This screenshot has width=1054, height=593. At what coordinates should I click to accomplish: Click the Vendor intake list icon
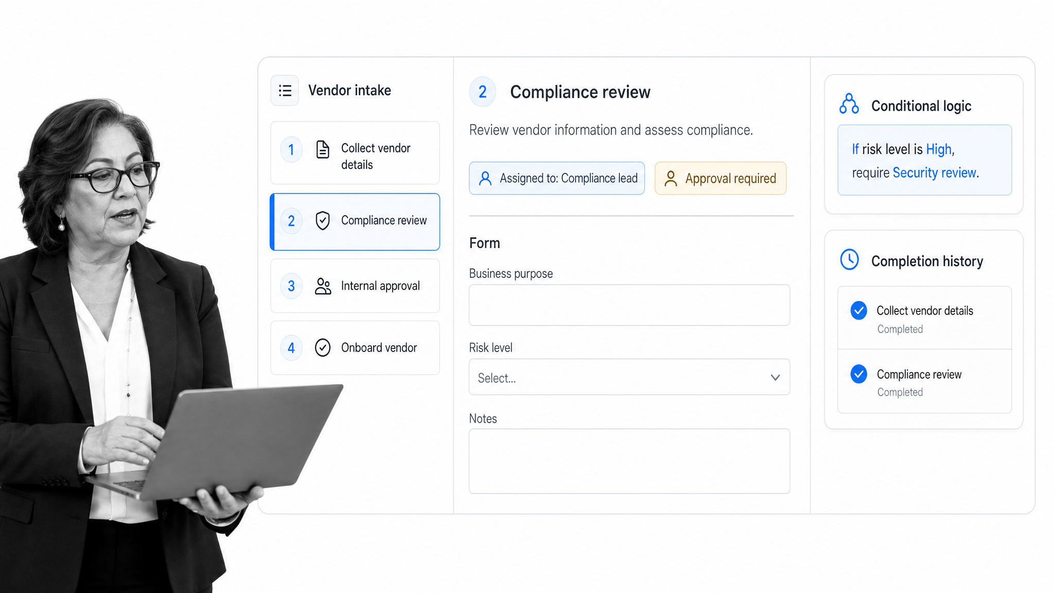tap(285, 91)
